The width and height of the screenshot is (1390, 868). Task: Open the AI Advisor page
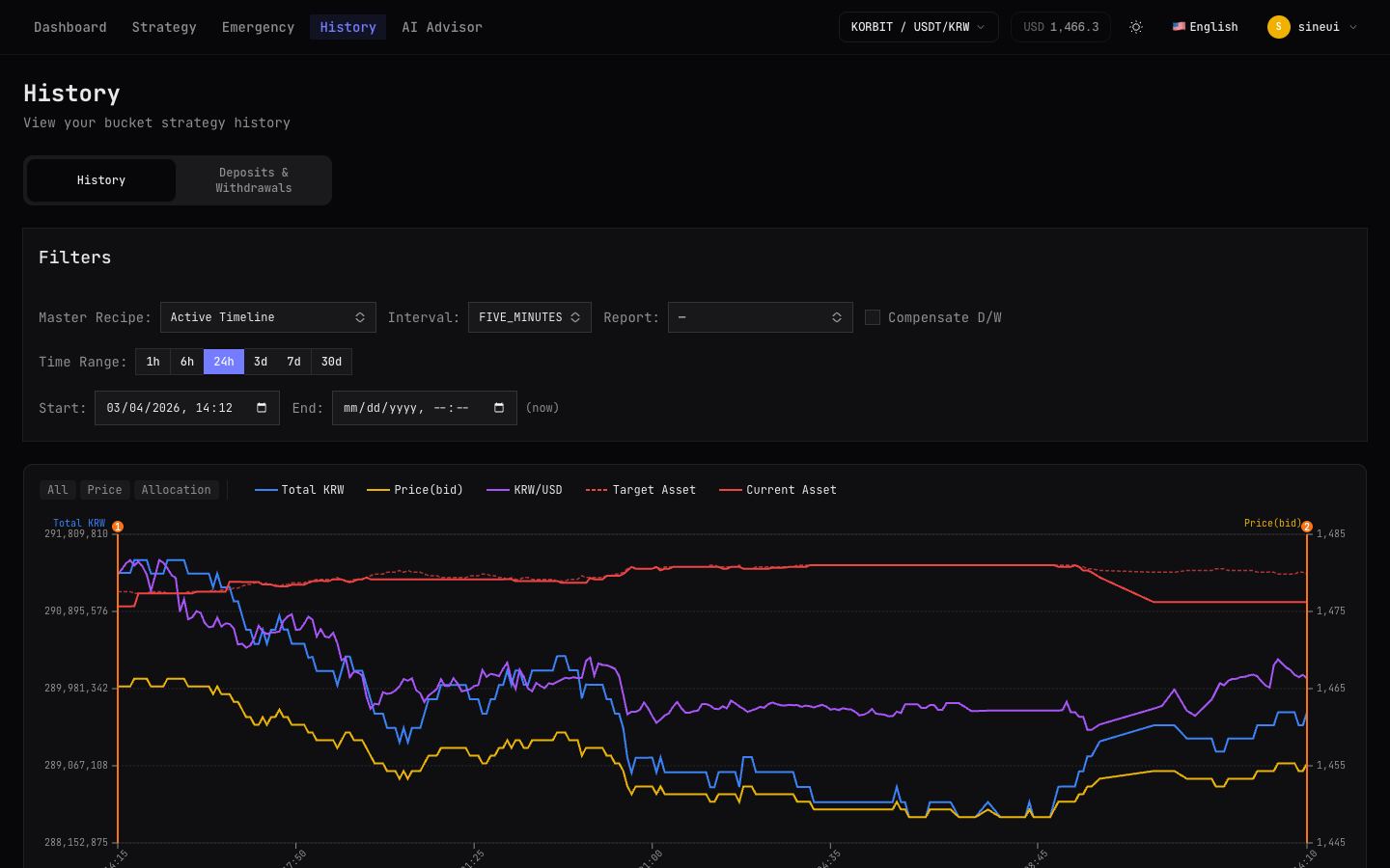click(x=441, y=27)
